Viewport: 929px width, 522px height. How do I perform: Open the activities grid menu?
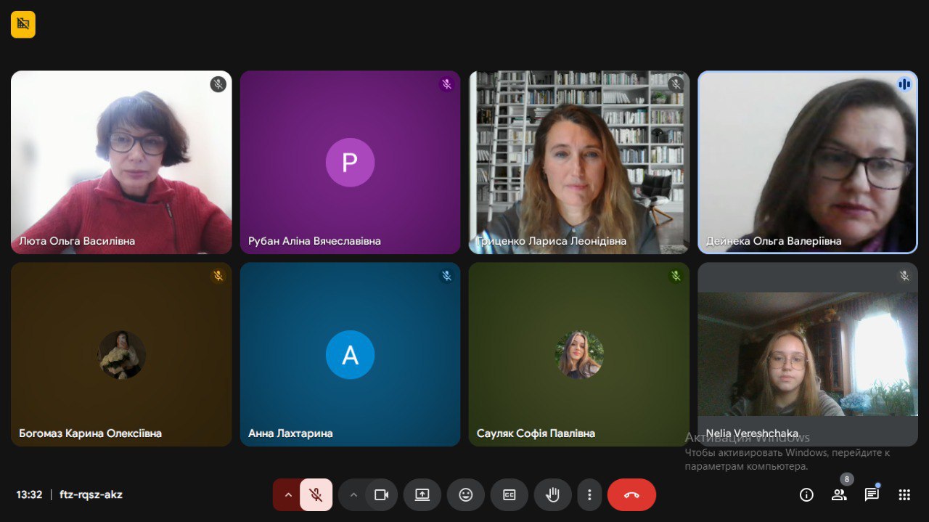pos(904,495)
